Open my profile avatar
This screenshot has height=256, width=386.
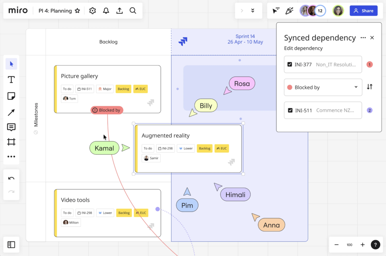(x=338, y=11)
